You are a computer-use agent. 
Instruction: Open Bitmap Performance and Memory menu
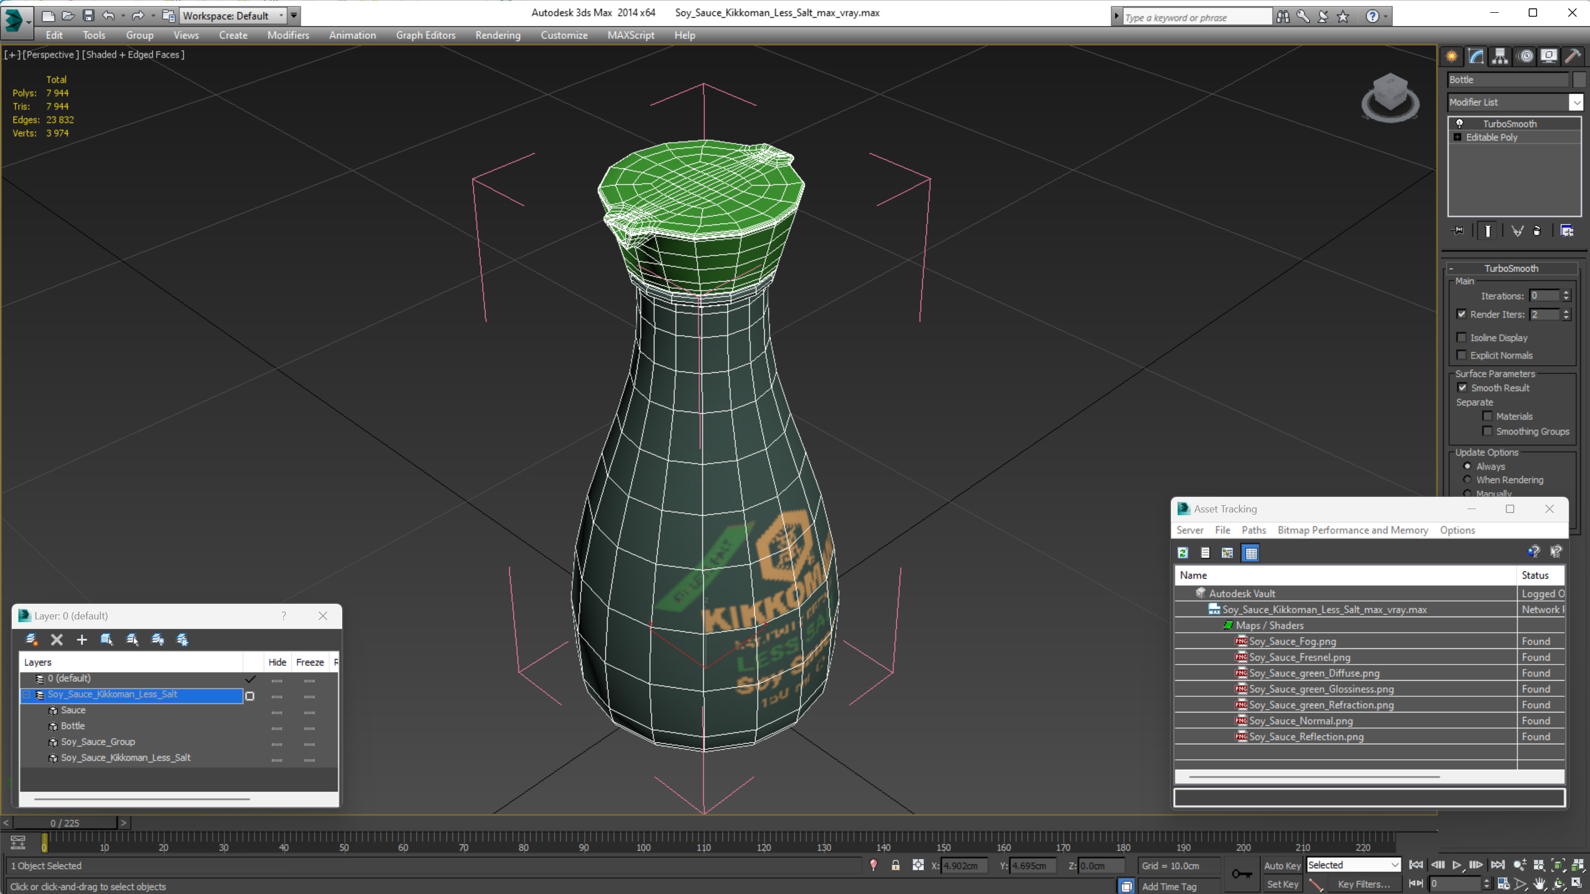pyautogui.click(x=1353, y=530)
